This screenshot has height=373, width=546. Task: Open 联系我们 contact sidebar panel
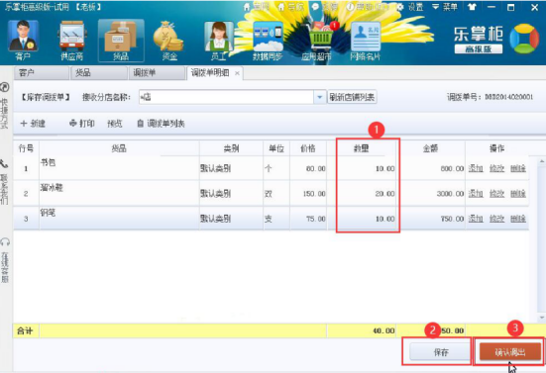(4, 182)
